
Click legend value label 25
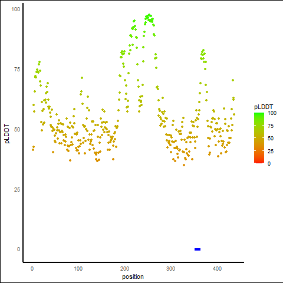tap(271, 152)
